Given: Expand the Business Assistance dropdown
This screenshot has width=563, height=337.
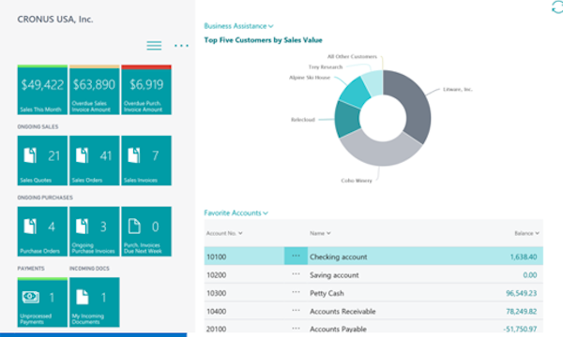Looking at the screenshot, I should (x=238, y=26).
